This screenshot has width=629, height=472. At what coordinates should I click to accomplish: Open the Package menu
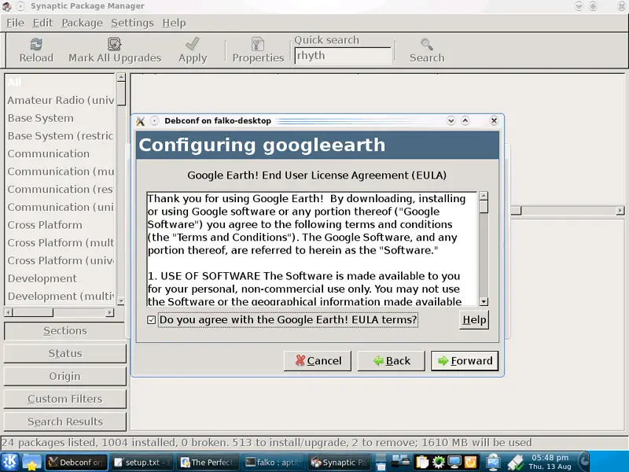[82, 23]
